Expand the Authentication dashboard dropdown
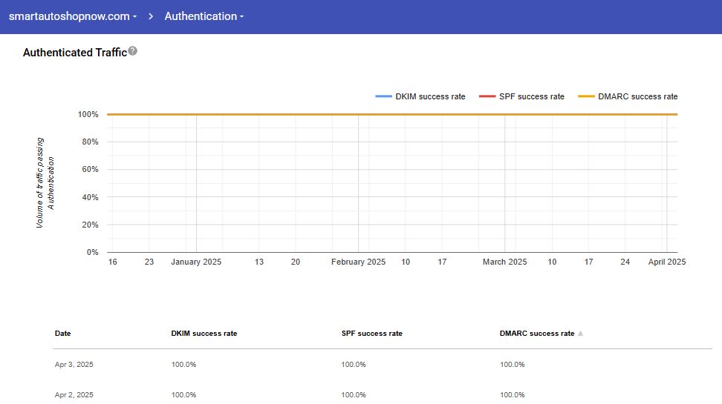The image size is (722, 404). click(204, 16)
